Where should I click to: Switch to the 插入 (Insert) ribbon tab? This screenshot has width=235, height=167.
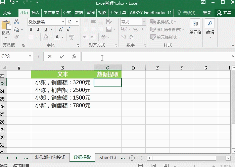pyautogui.click(x=35, y=13)
